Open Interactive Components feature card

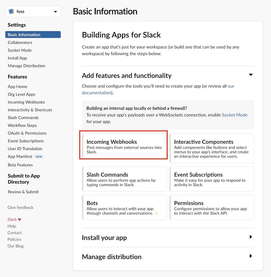(x=212, y=148)
